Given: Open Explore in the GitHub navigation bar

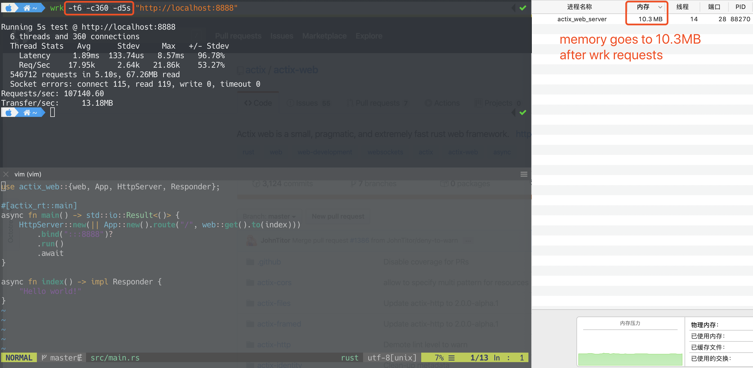Looking at the screenshot, I should tap(369, 36).
